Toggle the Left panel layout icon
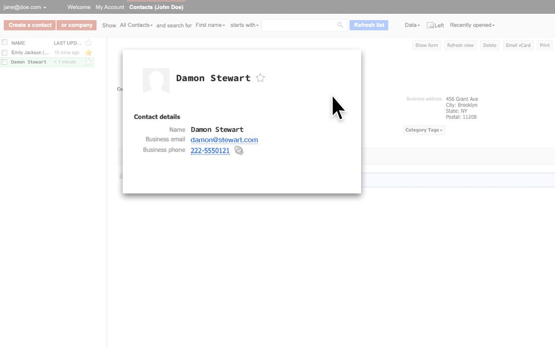The width and height of the screenshot is (555, 347). (430, 26)
